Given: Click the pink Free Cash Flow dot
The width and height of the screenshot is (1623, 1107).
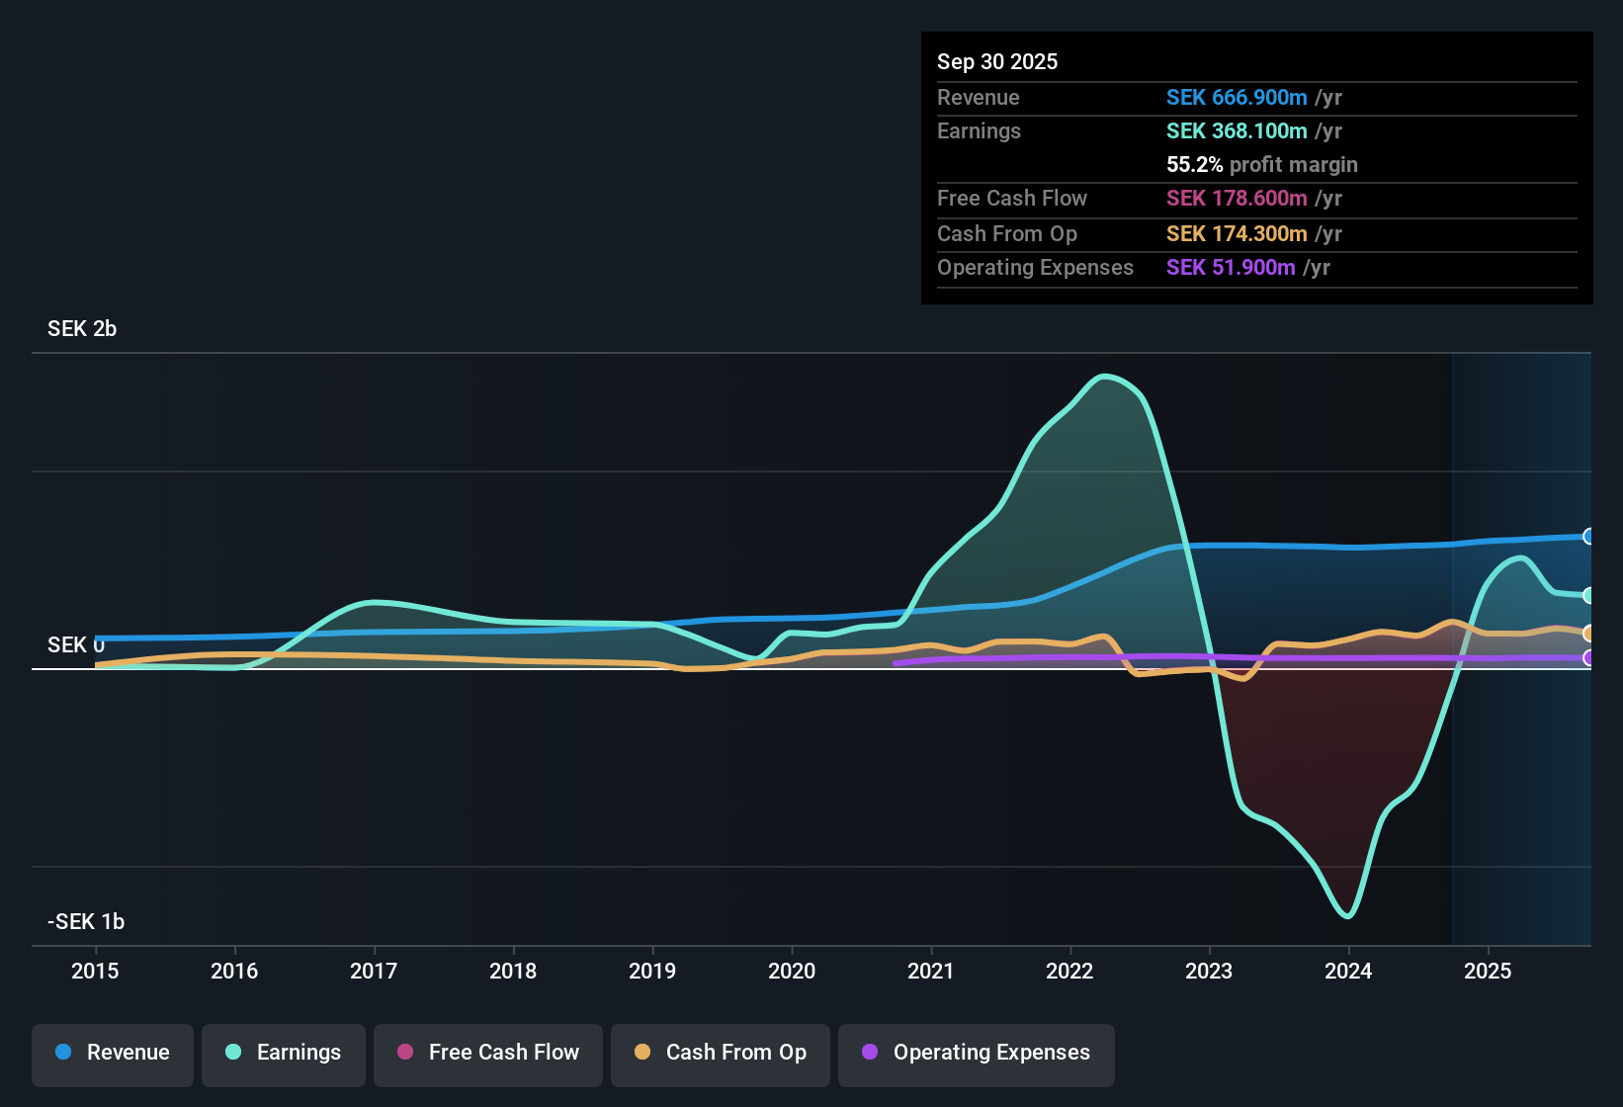Looking at the screenshot, I should pos(405,1052).
